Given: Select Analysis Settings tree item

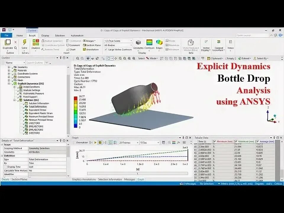Looking at the screenshot, I should 32,90.
